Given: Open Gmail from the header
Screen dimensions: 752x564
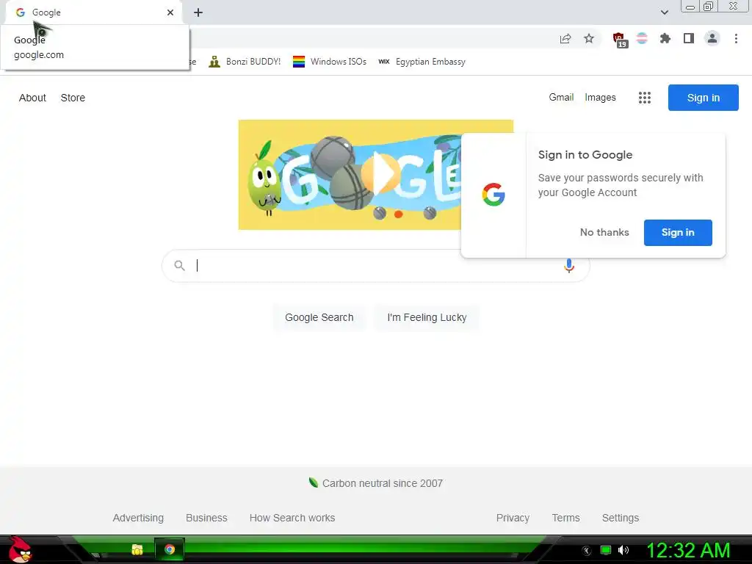Looking at the screenshot, I should coord(561,98).
